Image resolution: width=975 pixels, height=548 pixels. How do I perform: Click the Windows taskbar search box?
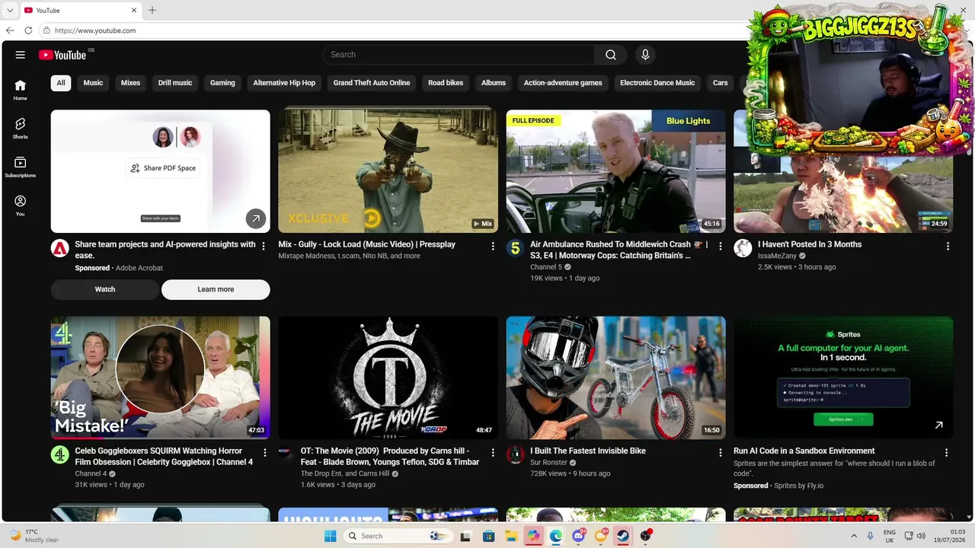[398, 536]
